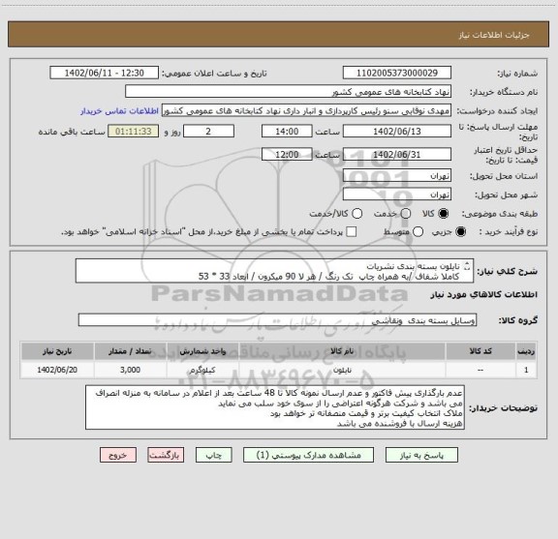Select the خدمت radio button

pyautogui.click(x=406, y=214)
